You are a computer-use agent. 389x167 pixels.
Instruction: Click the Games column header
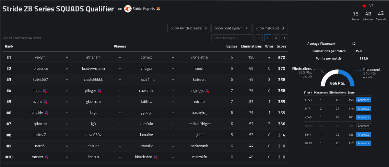tap(232, 46)
